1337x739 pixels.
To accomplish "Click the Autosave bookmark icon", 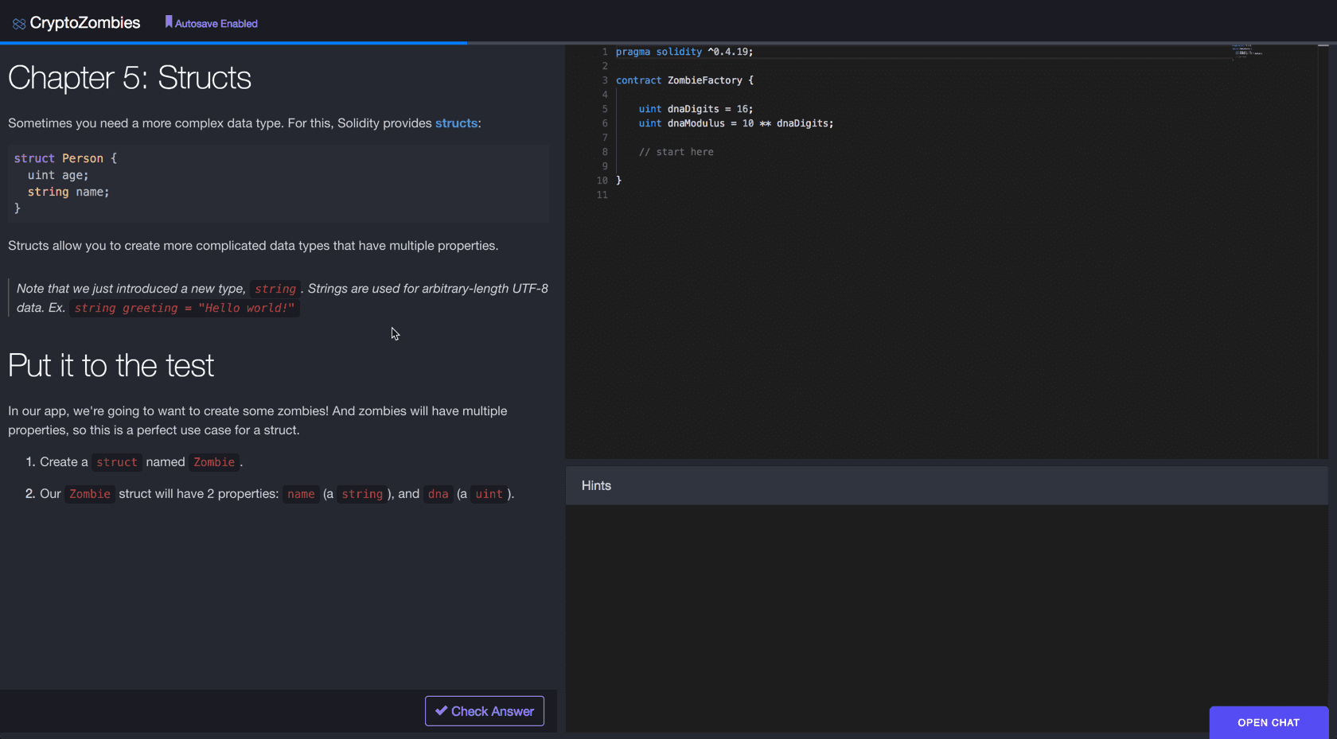I will [169, 22].
